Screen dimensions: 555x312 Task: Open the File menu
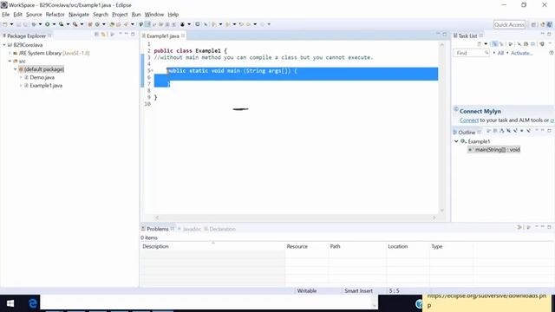coord(6,15)
